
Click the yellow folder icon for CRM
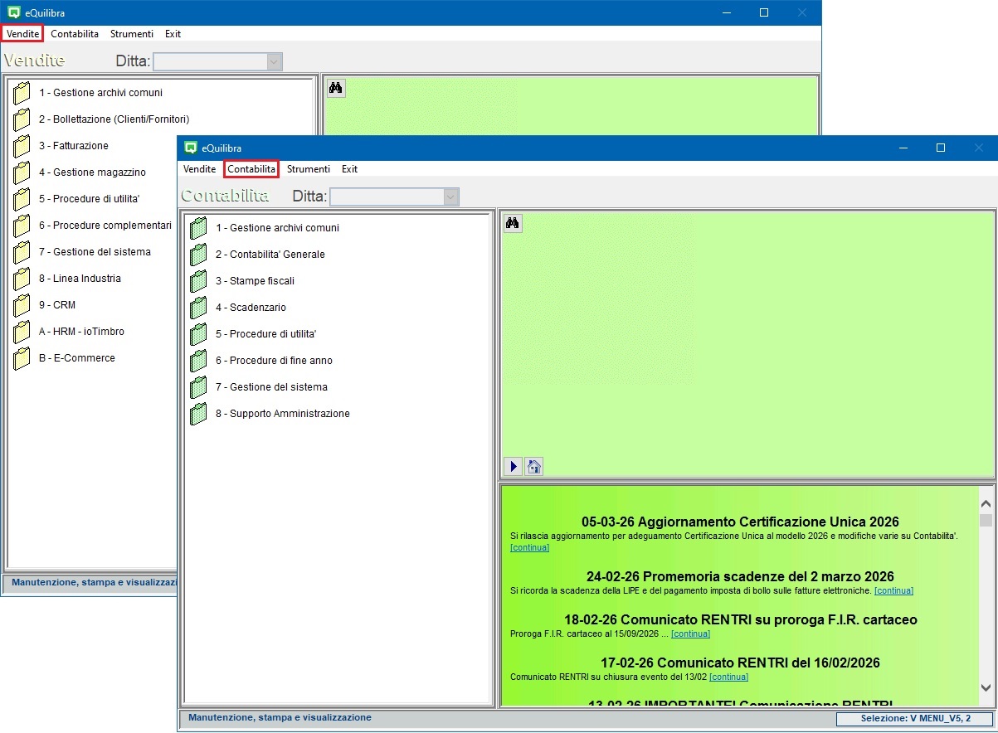tap(22, 305)
